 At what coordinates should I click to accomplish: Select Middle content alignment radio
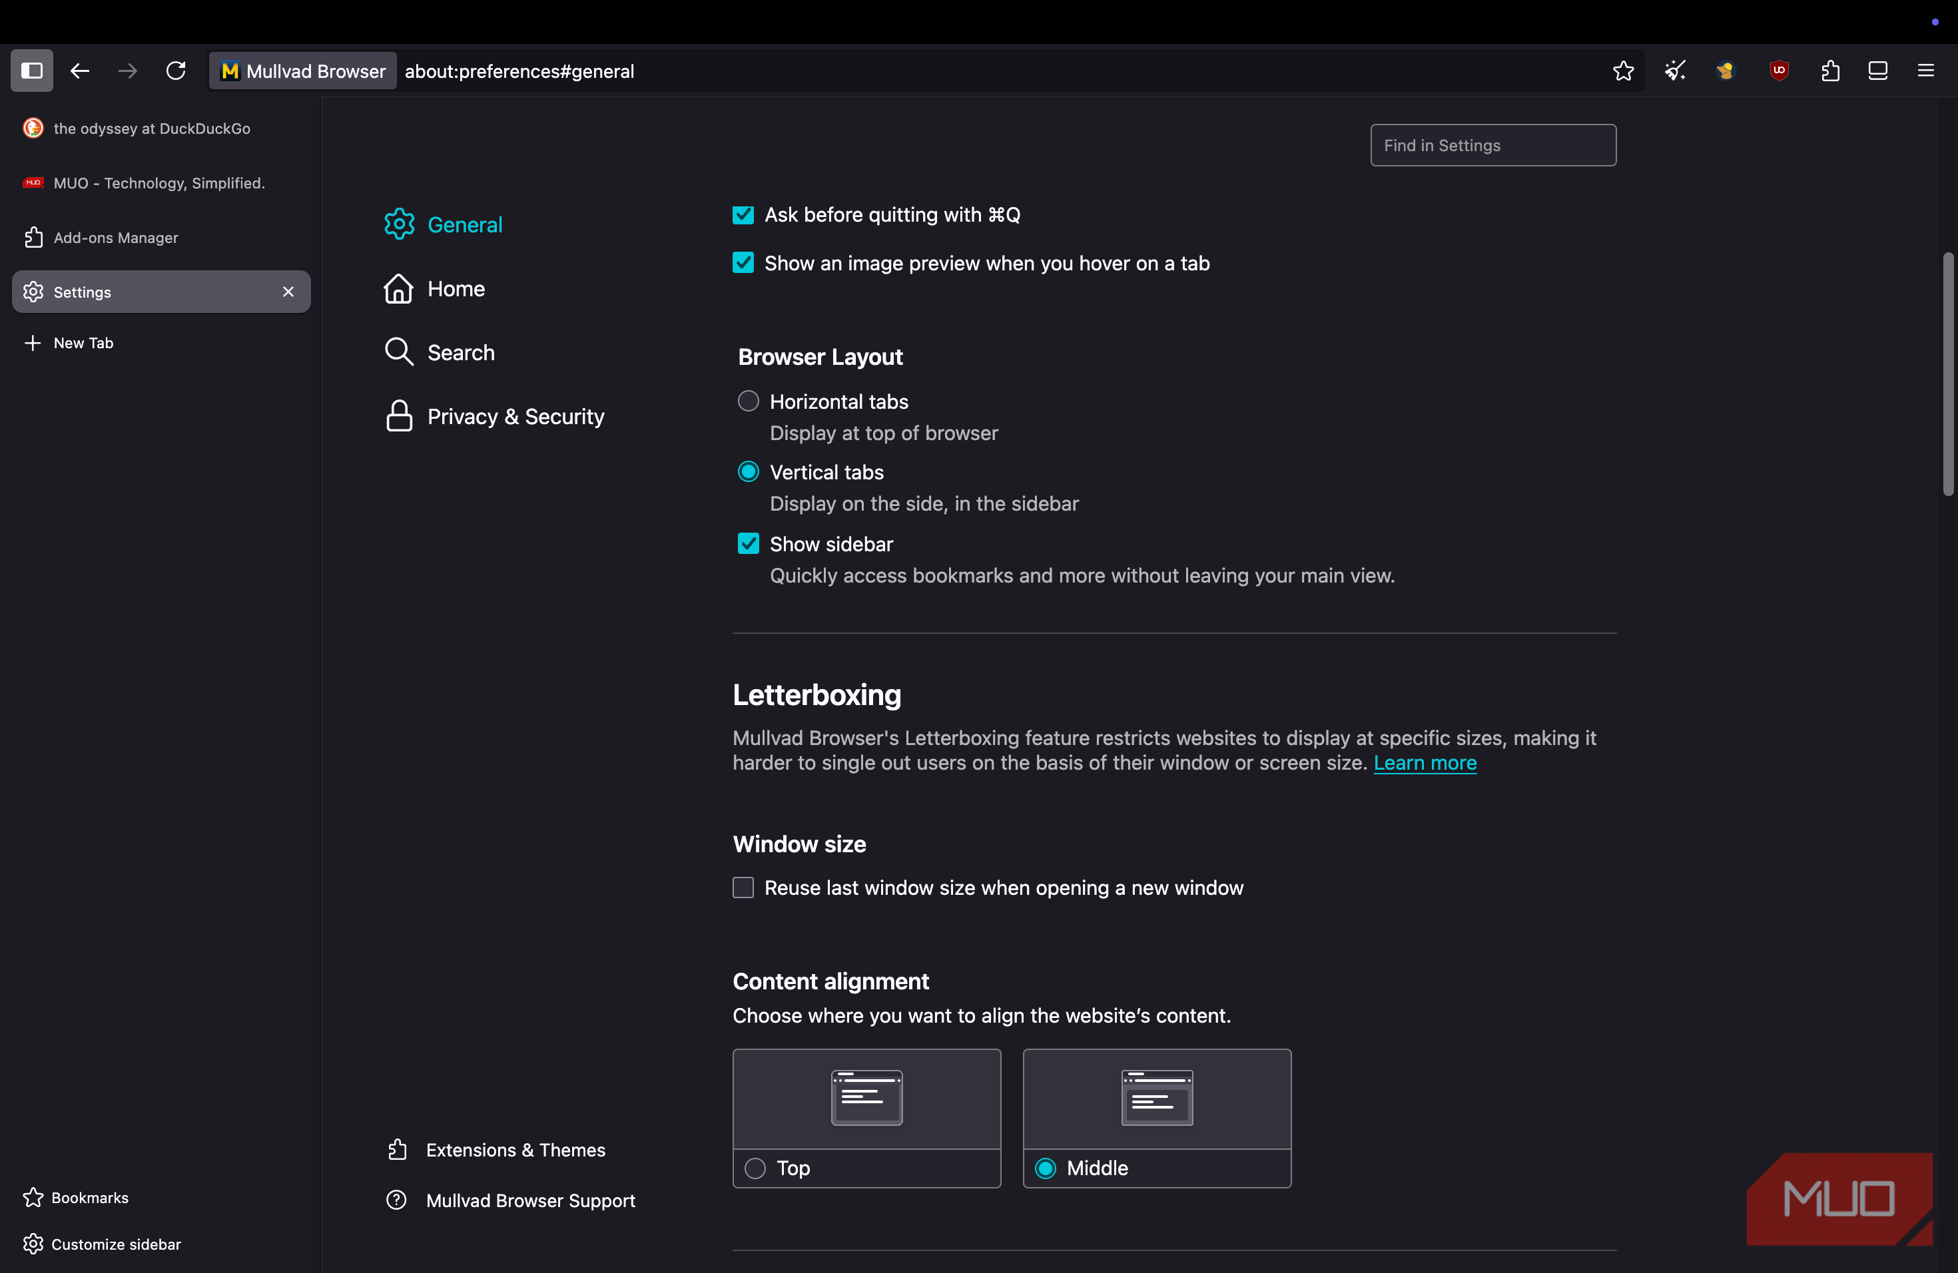pos(1046,1168)
